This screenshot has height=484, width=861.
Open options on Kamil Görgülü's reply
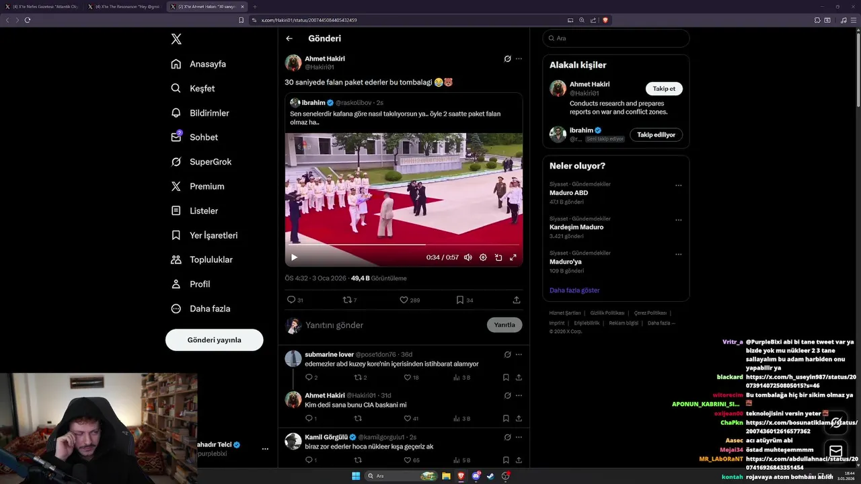coord(519,437)
